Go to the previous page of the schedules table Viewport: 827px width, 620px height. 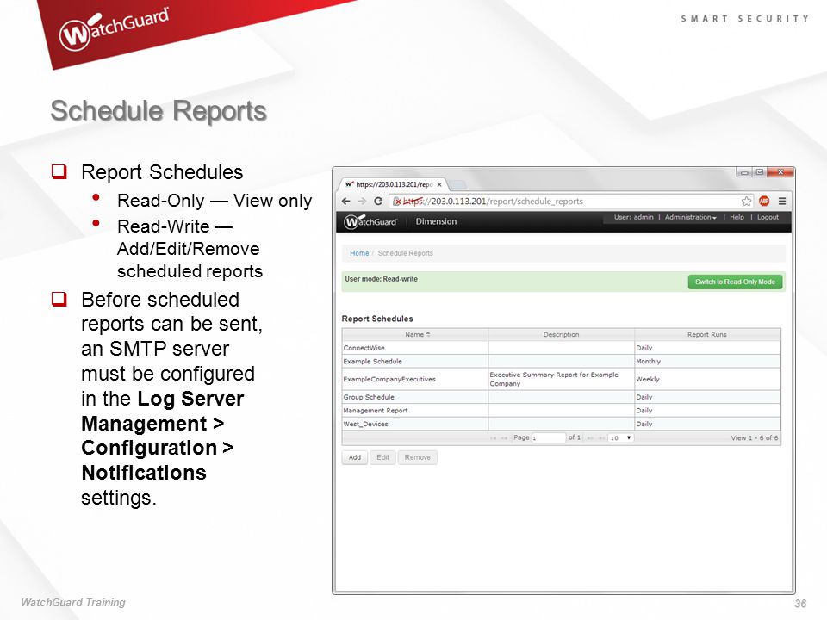tap(504, 438)
